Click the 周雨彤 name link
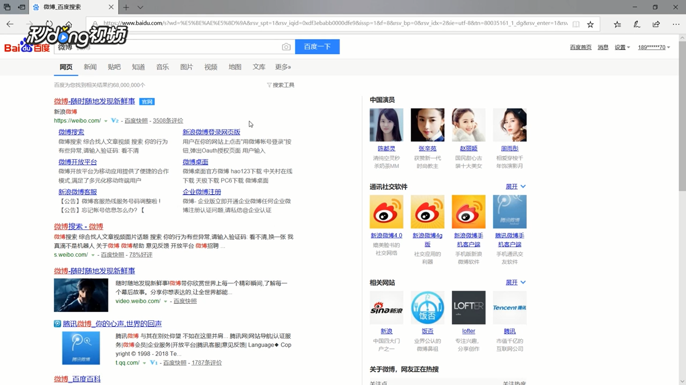 pyautogui.click(x=510, y=149)
